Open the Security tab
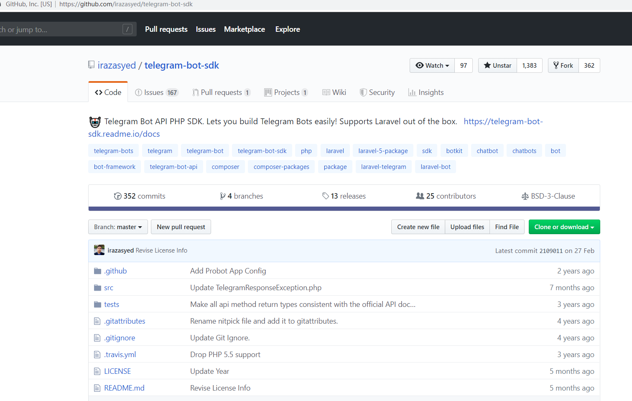 click(377, 92)
